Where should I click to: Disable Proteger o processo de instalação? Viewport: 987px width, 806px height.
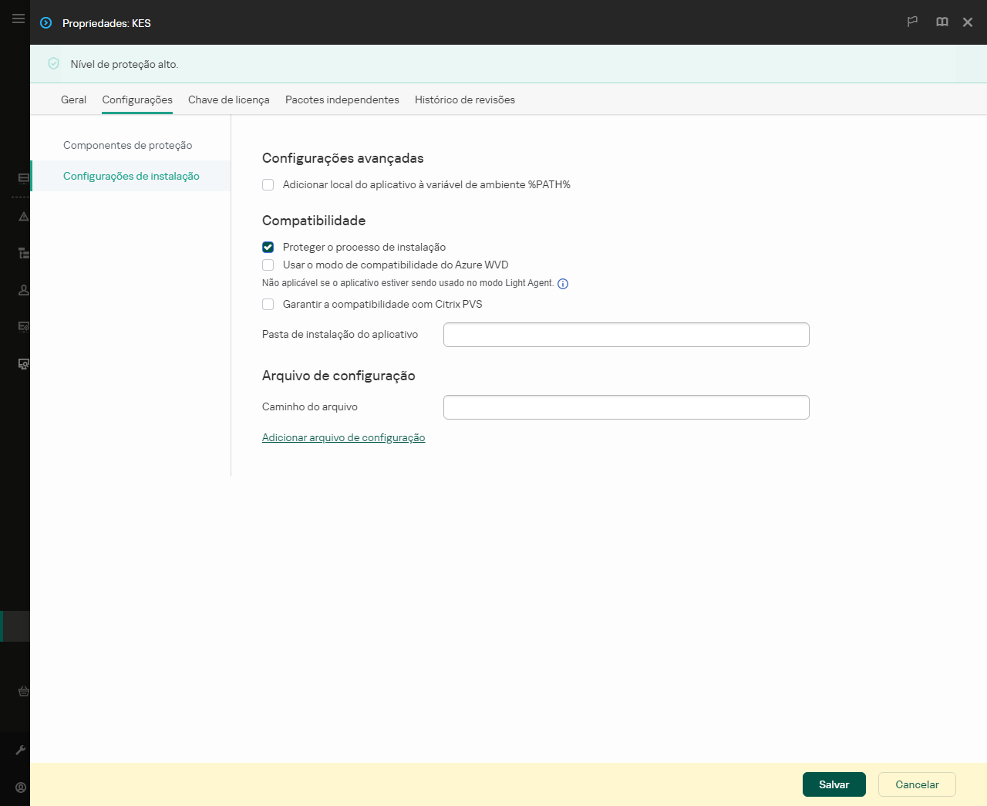pyautogui.click(x=268, y=247)
